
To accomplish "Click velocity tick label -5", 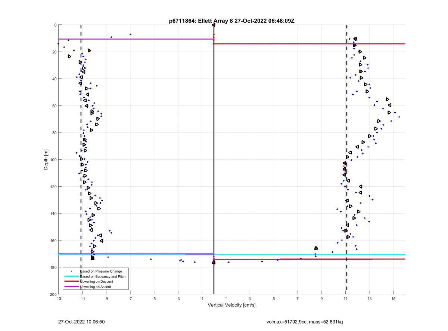I will (154, 299).
